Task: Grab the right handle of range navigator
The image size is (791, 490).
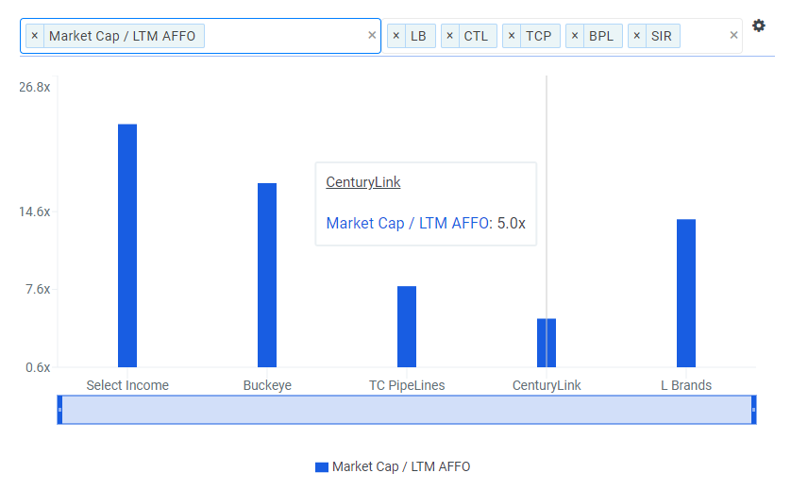Action: click(x=753, y=410)
